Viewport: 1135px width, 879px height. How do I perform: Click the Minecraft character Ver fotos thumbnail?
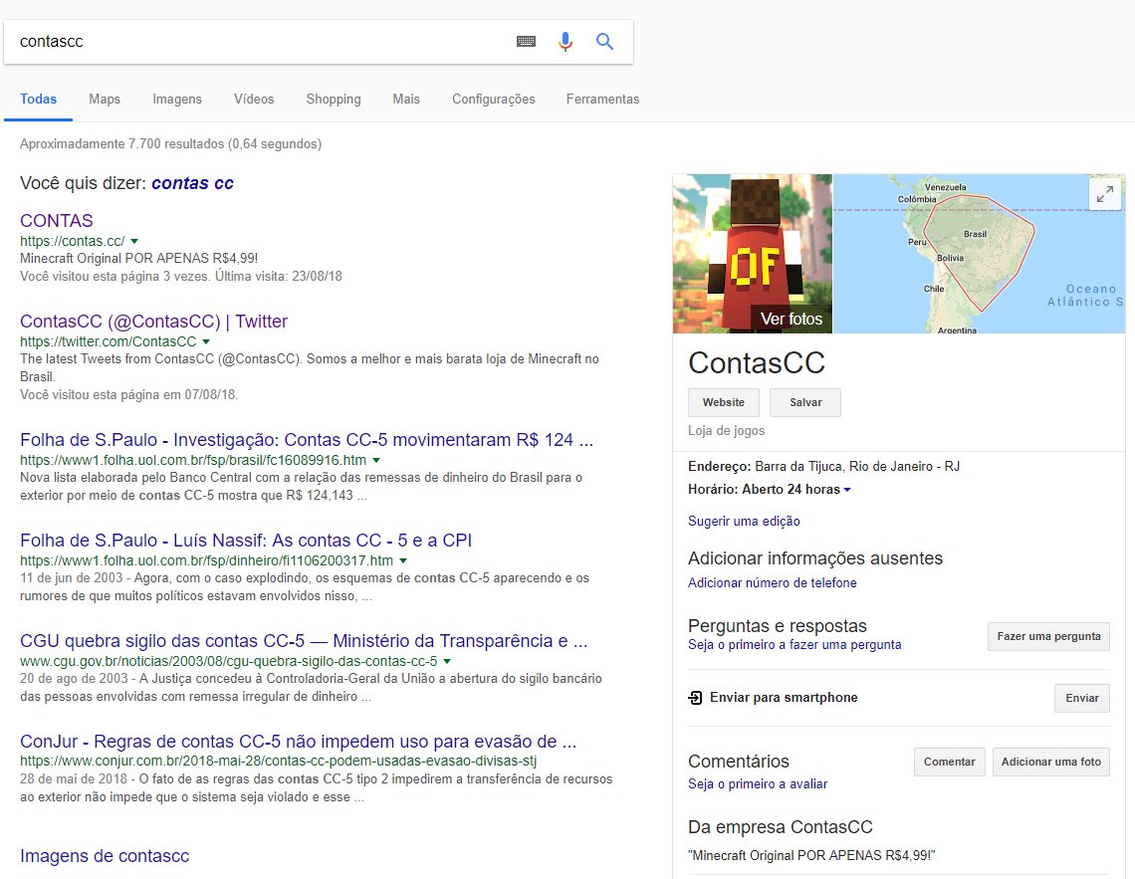(x=752, y=254)
